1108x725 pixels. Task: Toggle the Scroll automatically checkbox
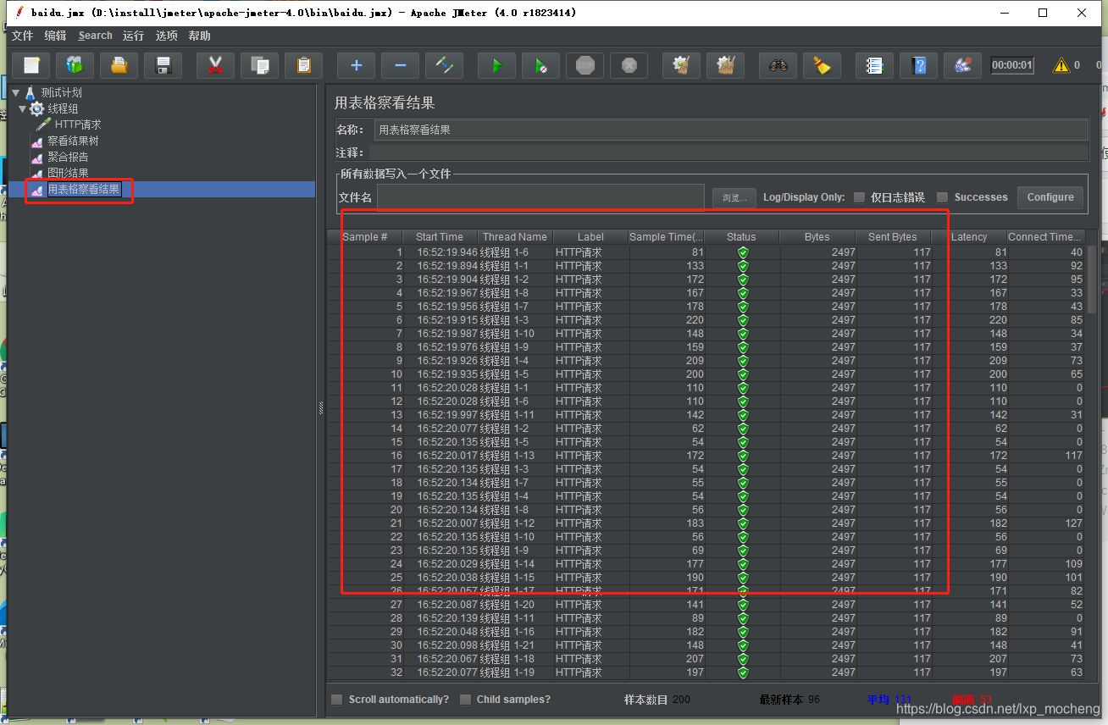(x=337, y=700)
